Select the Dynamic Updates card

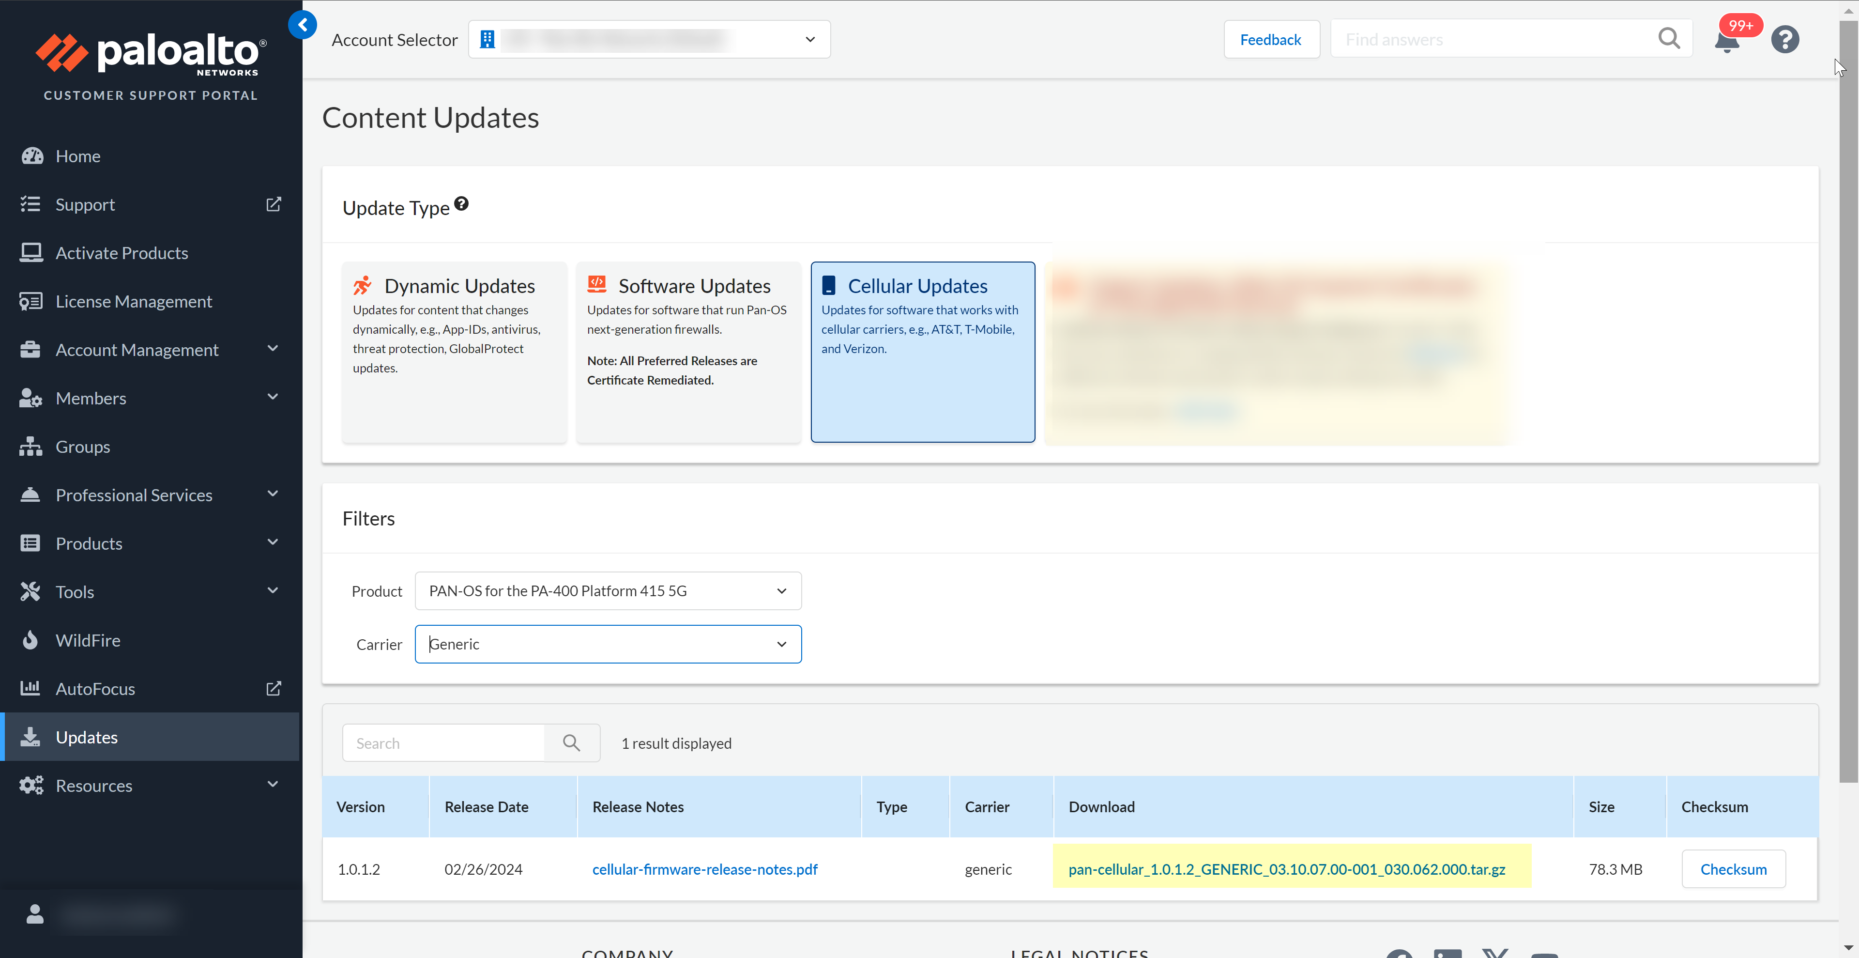coord(455,352)
